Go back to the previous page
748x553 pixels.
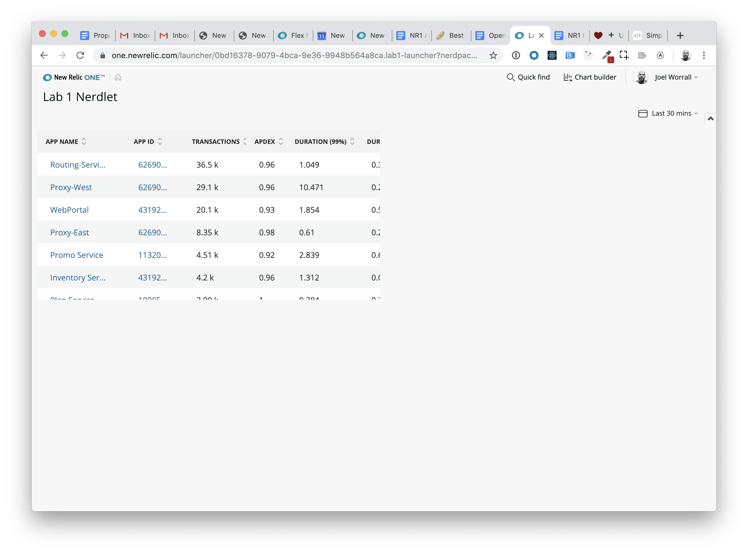44,56
